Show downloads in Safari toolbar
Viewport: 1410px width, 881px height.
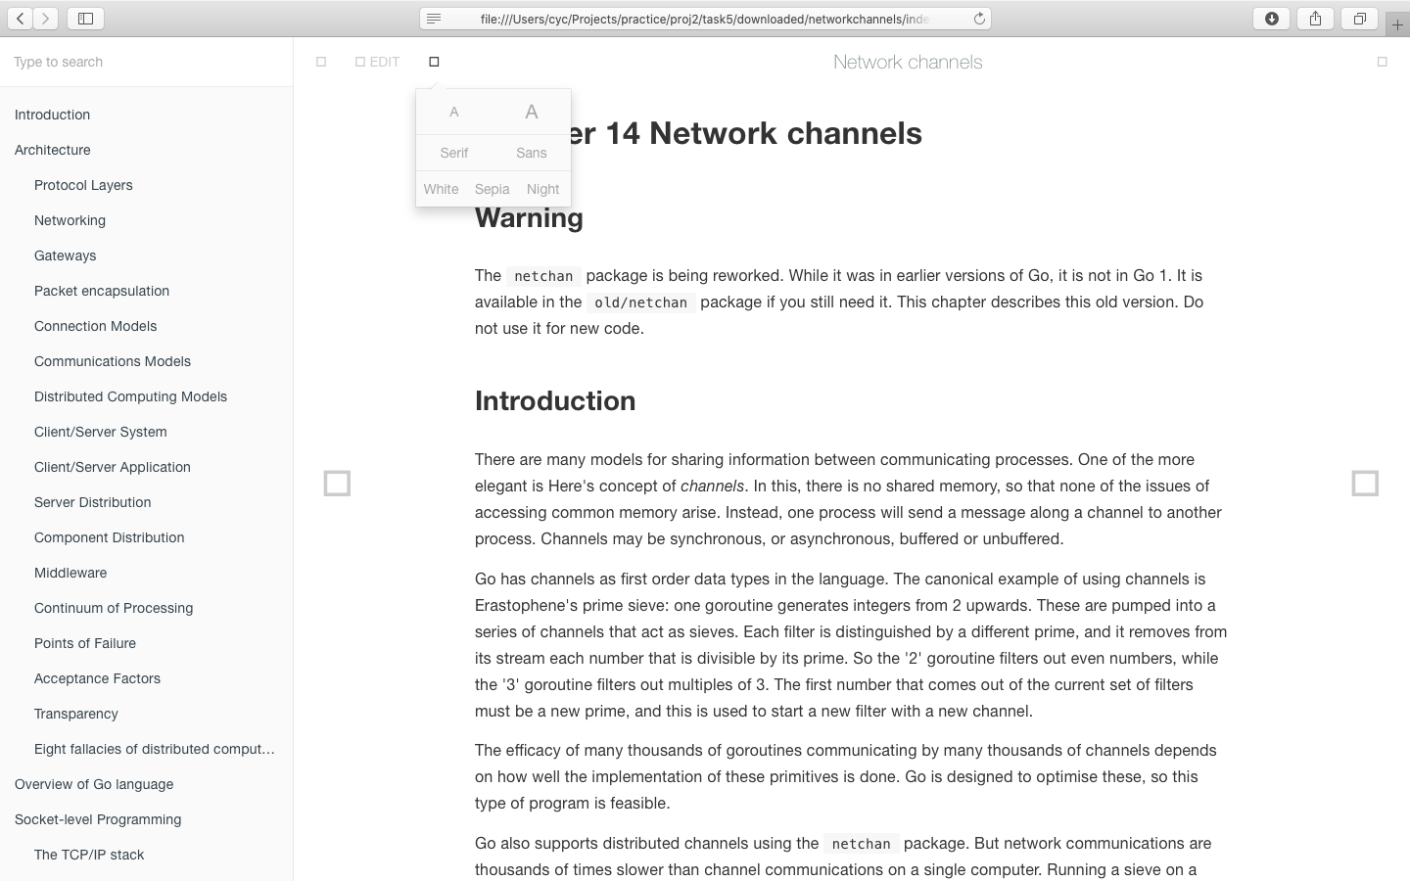(x=1271, y=19)
